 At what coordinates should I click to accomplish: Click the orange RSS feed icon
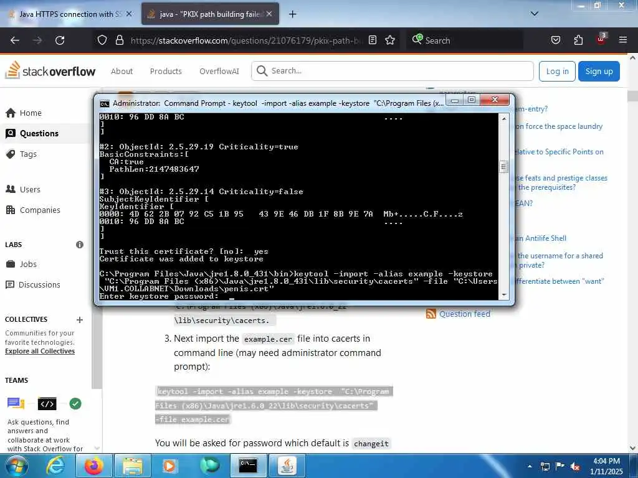431,314
